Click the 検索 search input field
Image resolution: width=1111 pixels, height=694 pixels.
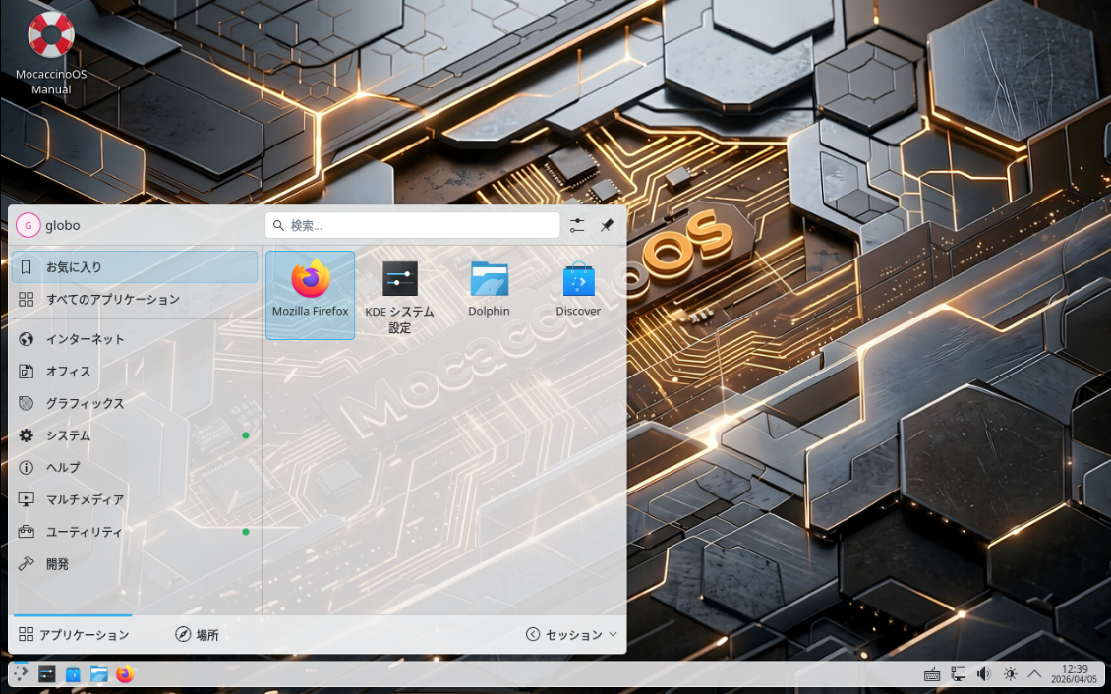[413, 226]
